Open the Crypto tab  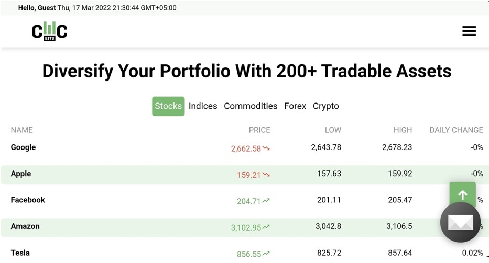[x=326, y=106]
